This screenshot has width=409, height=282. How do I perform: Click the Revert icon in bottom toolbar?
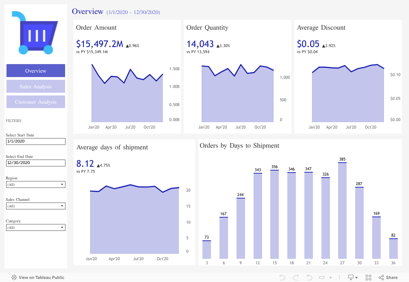point(309,278)
